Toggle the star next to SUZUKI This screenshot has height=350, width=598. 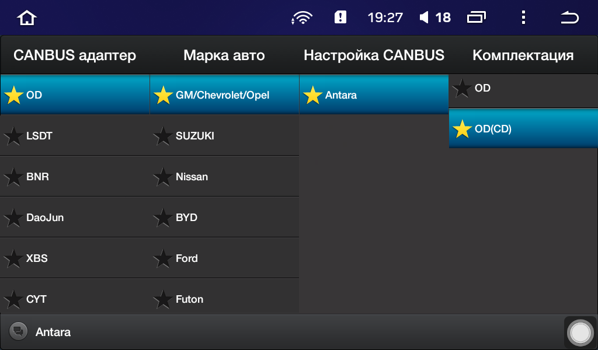[x=163, y=136]
